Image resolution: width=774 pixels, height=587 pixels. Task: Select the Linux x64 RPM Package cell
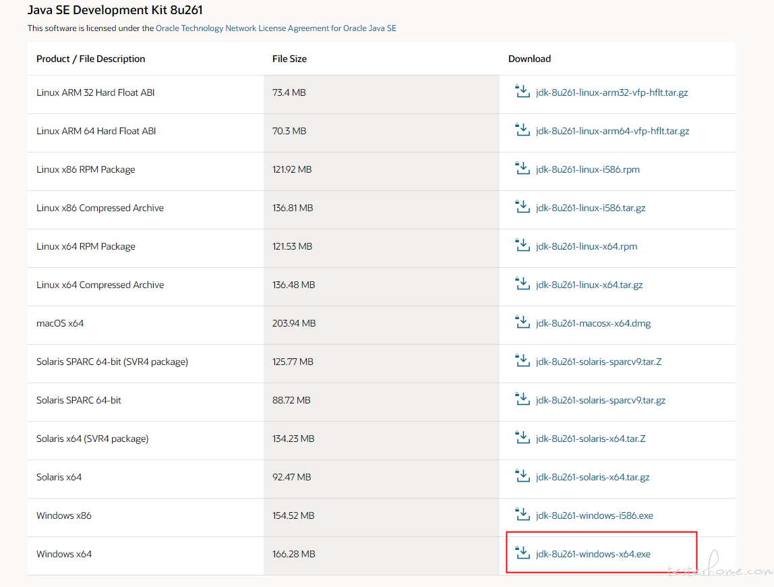click(x=146, y=248)
